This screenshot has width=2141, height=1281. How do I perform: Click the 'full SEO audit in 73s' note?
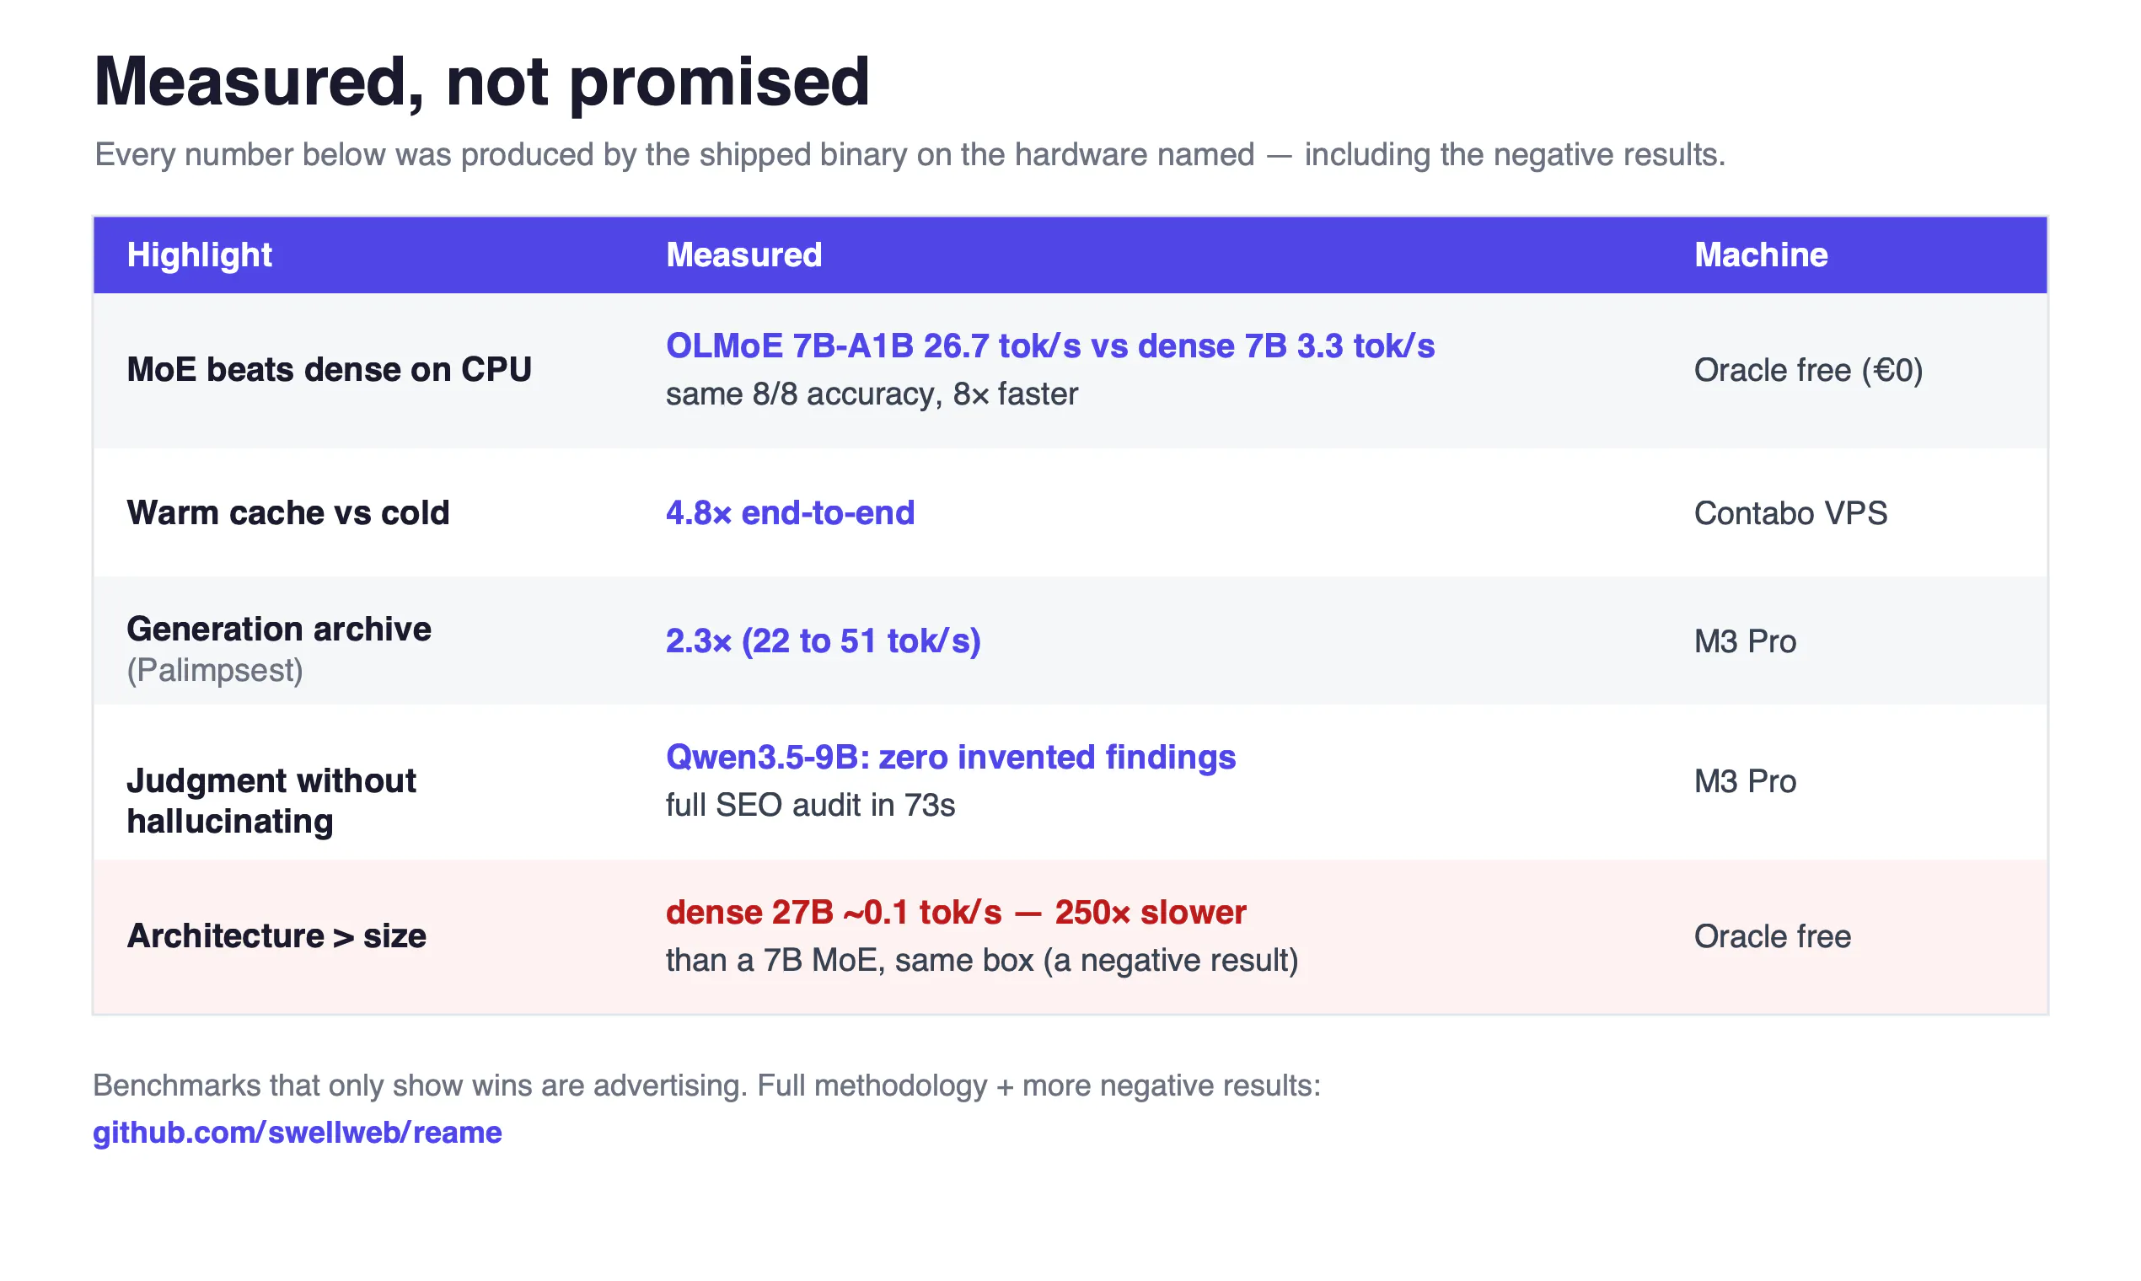tap(810, 805)
